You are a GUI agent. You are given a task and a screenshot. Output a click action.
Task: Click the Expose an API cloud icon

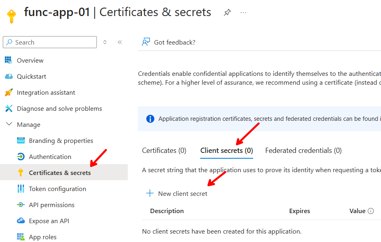click(21, 221)
